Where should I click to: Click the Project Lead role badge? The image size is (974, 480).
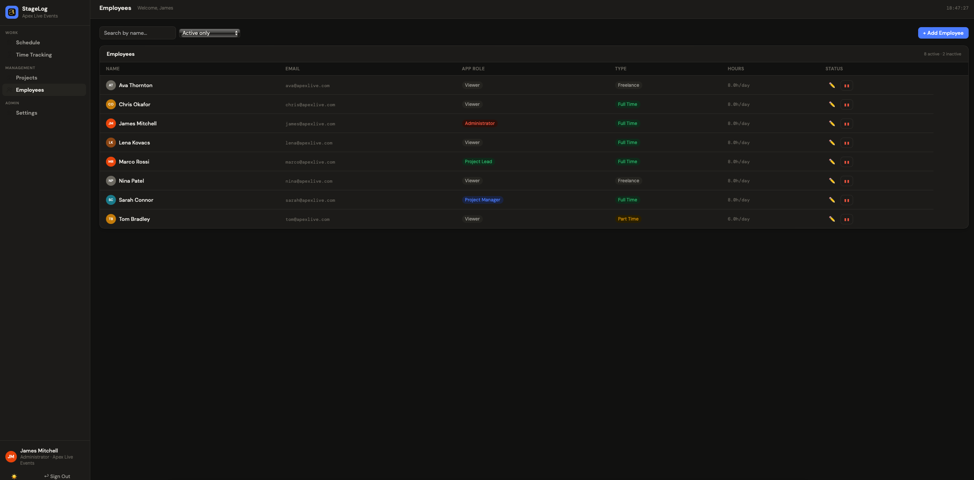pyautogui.click(x=478, y=162)
